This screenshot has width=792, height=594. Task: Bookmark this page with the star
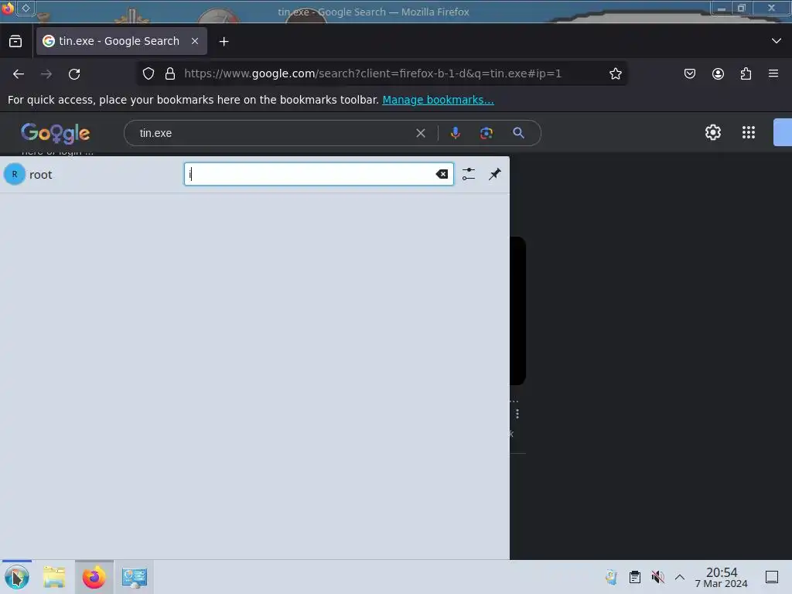pyautogui.click(x=615, y=73)
